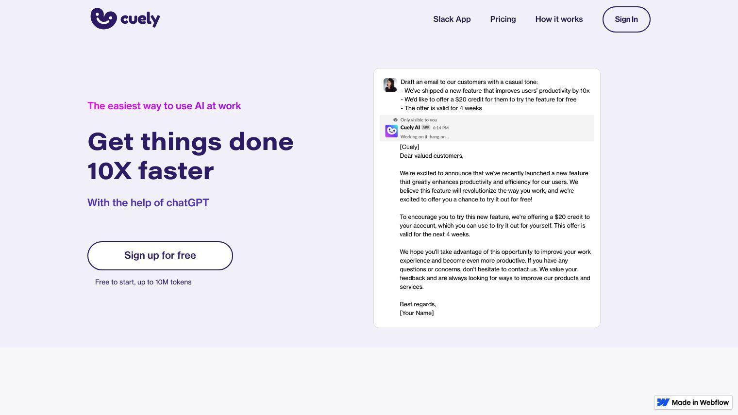
Task: Click the 'Working on it, hang on...' message
Action: 424,137
